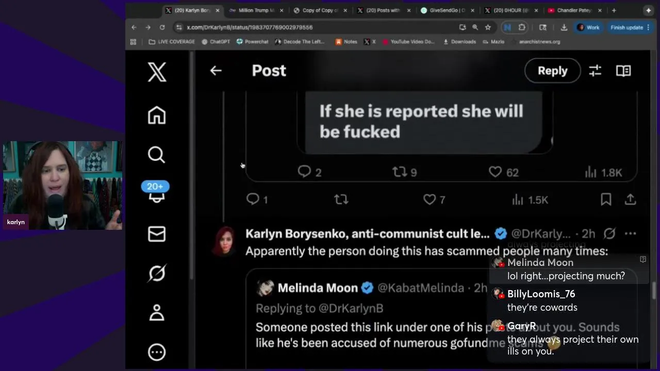Bookmark this page with the star icon

(488, 27)
